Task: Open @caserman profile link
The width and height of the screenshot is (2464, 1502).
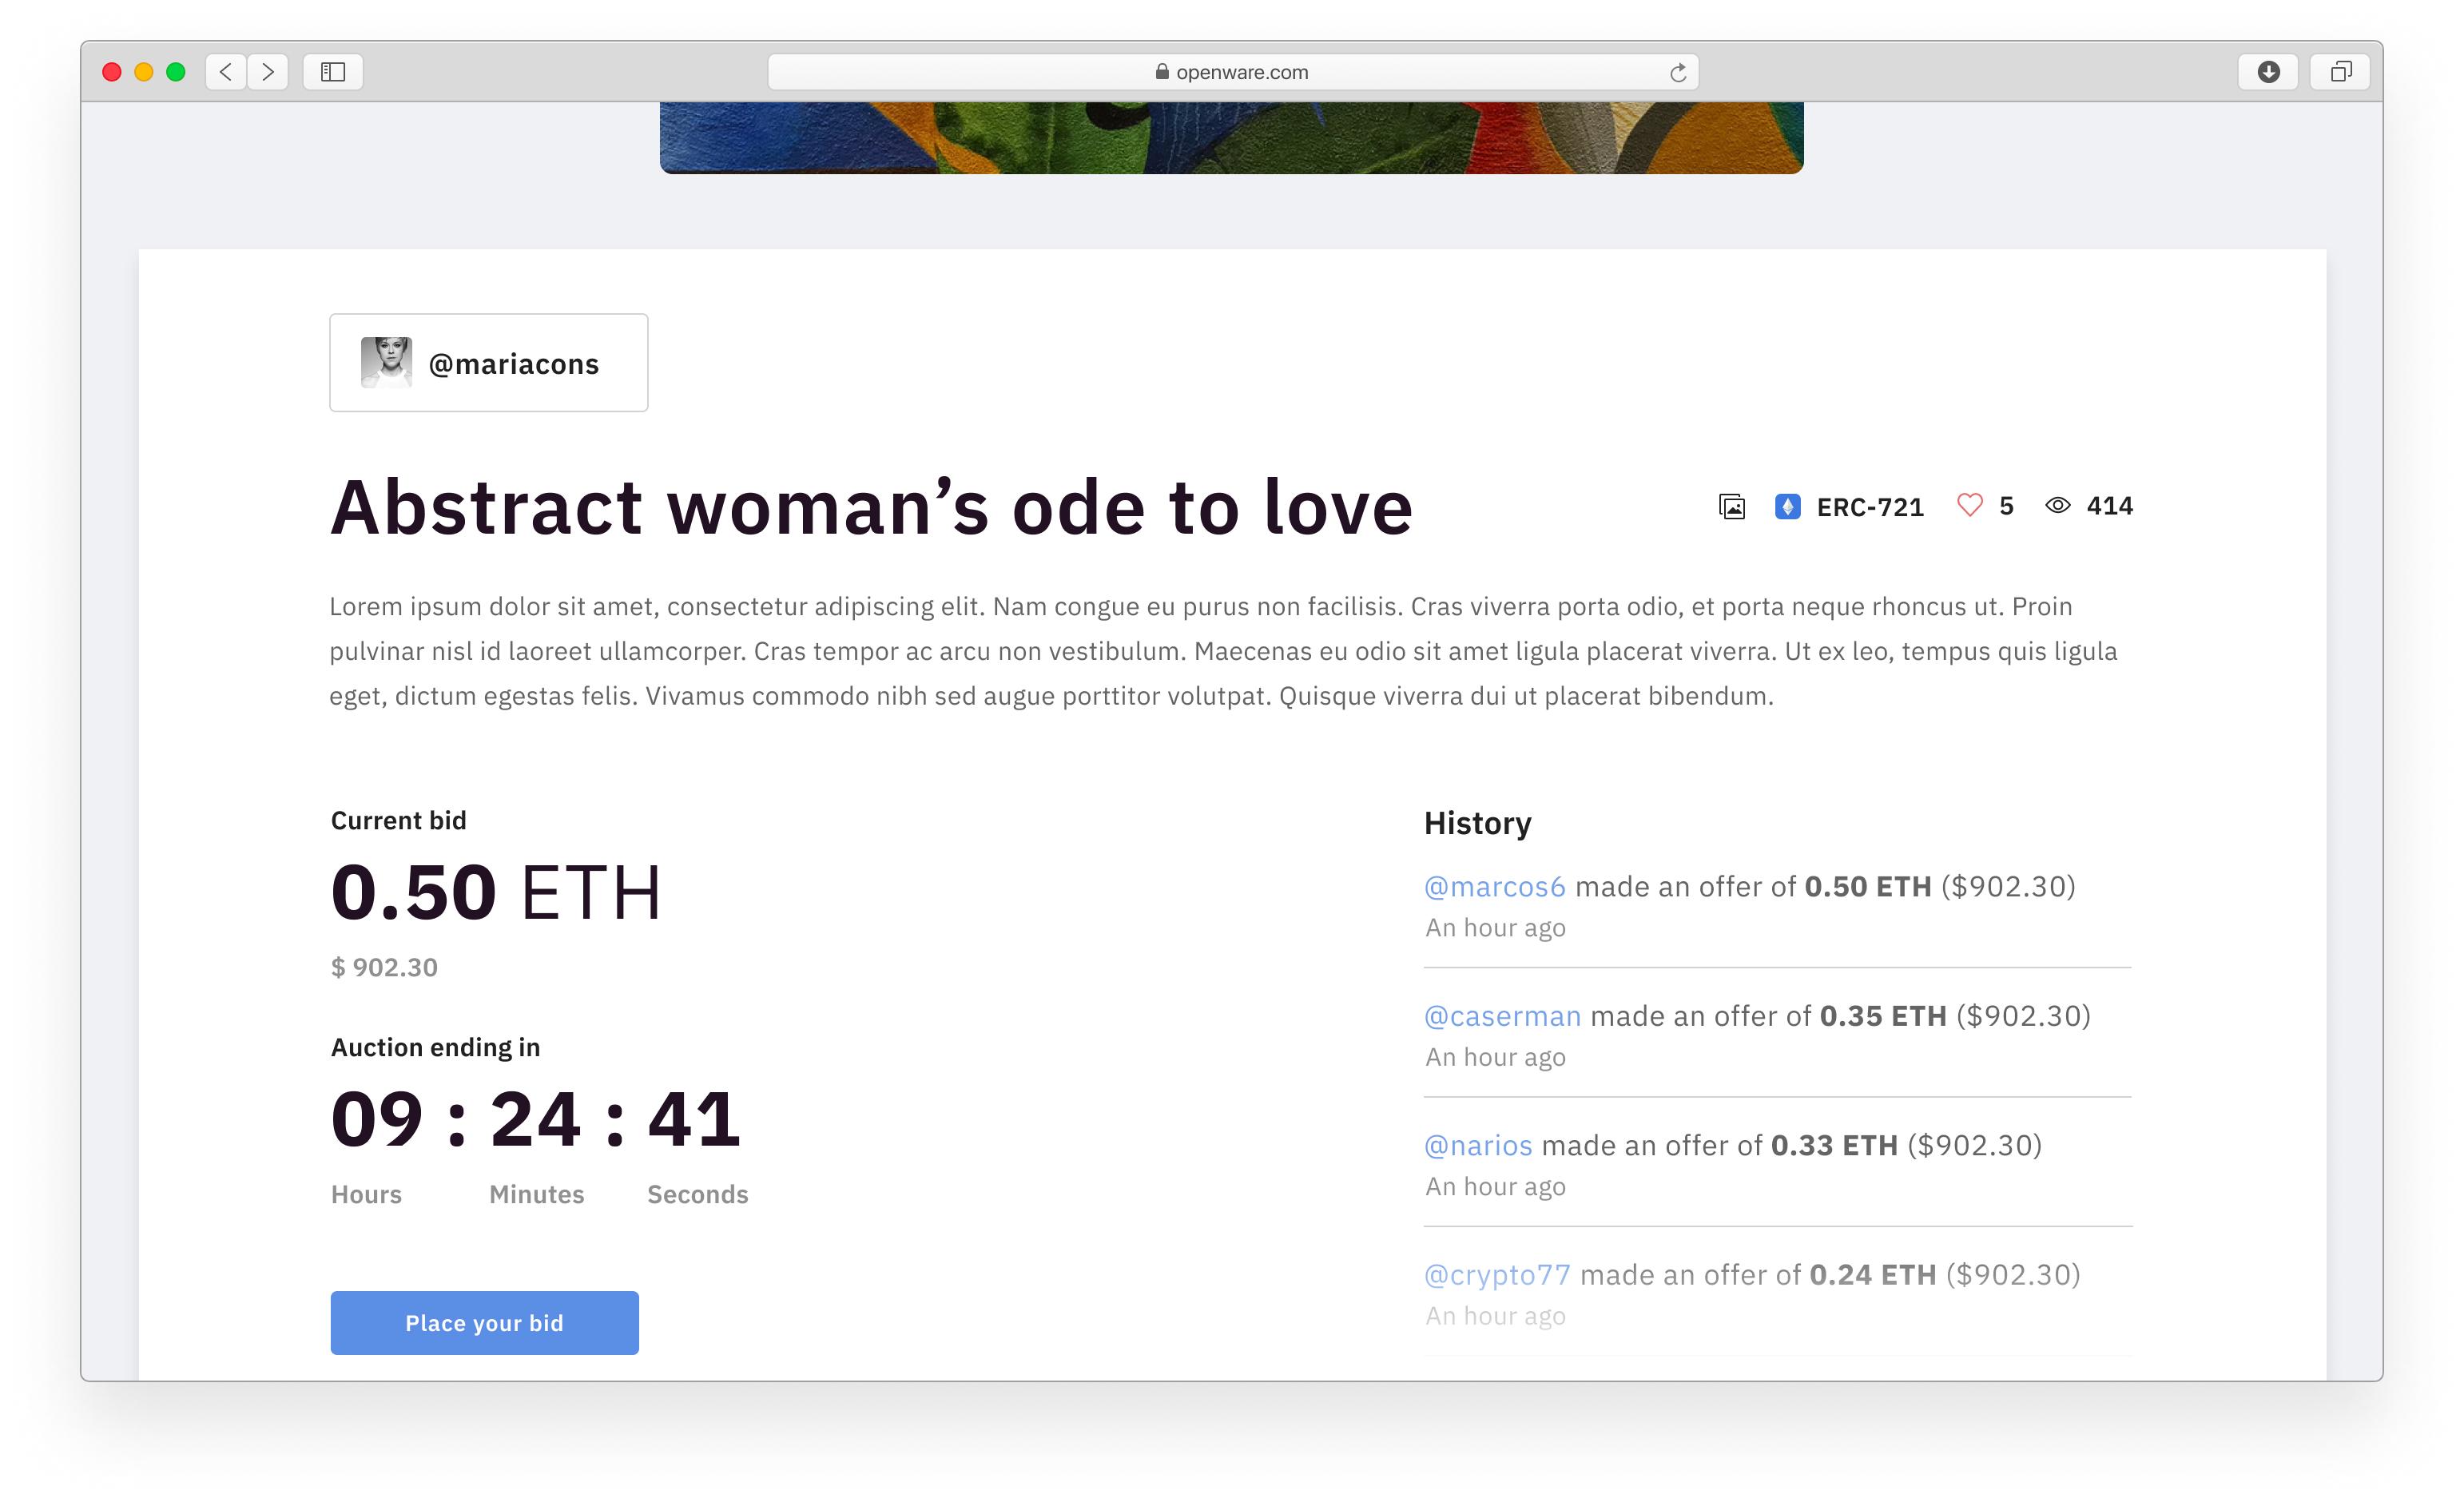Action: (1502, 1016)
